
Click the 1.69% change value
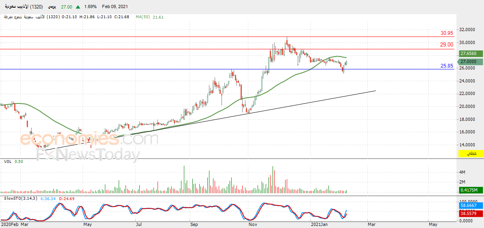point(90,7)
